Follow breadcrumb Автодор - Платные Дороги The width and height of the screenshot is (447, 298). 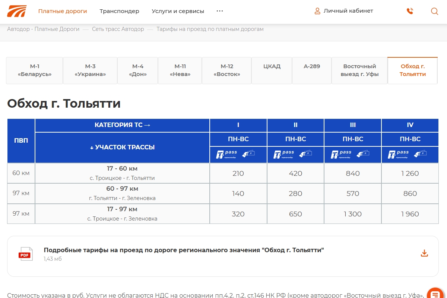[43, 29]
